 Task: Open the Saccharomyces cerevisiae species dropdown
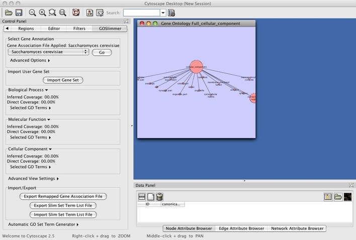point(49,52)
